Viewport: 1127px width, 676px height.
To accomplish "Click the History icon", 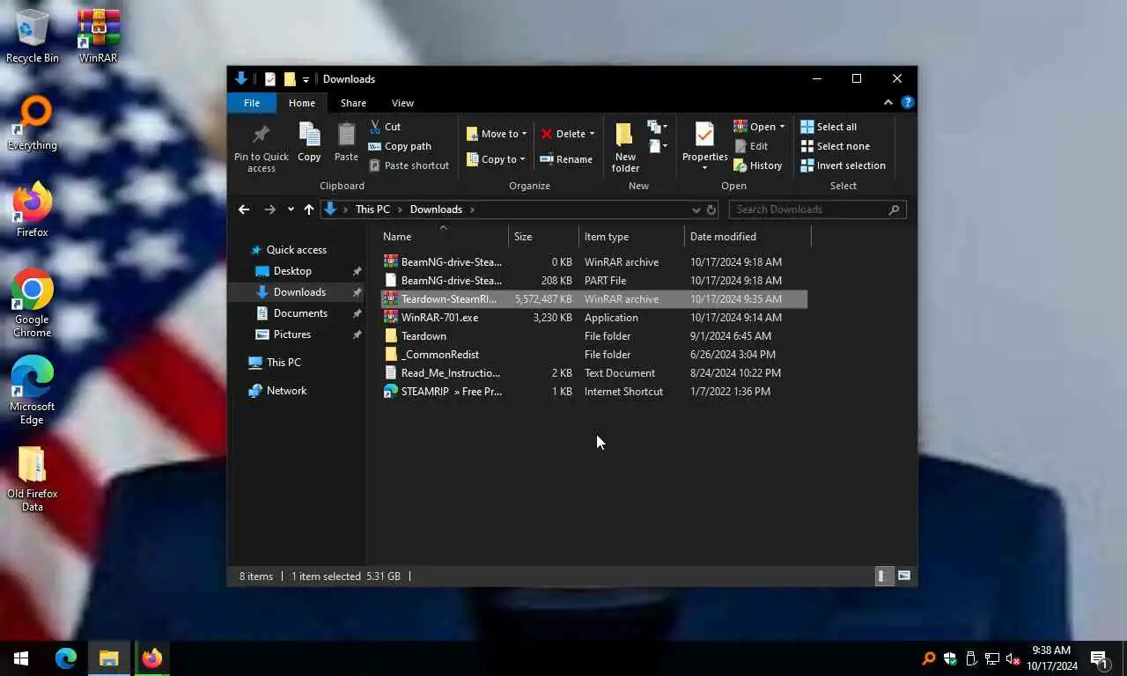I will click(x=740, y=165).
